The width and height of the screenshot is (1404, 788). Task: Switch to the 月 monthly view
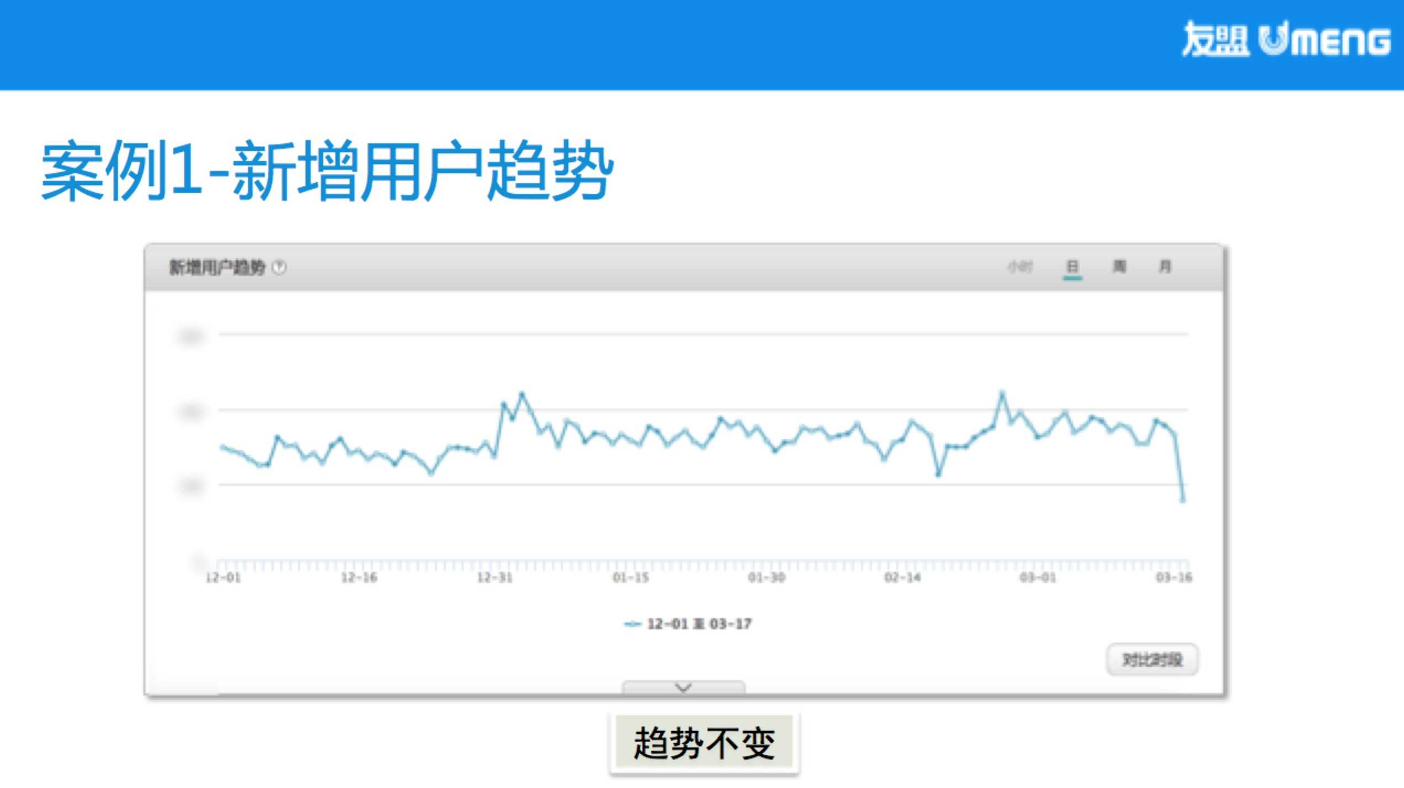(x=1165, y=267)
